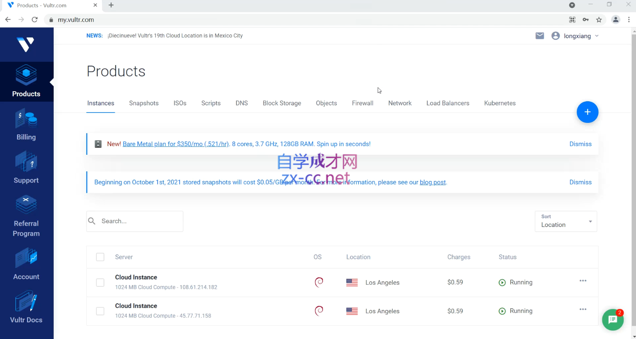Click the blue plus deploy button

[x=587, y=112]
